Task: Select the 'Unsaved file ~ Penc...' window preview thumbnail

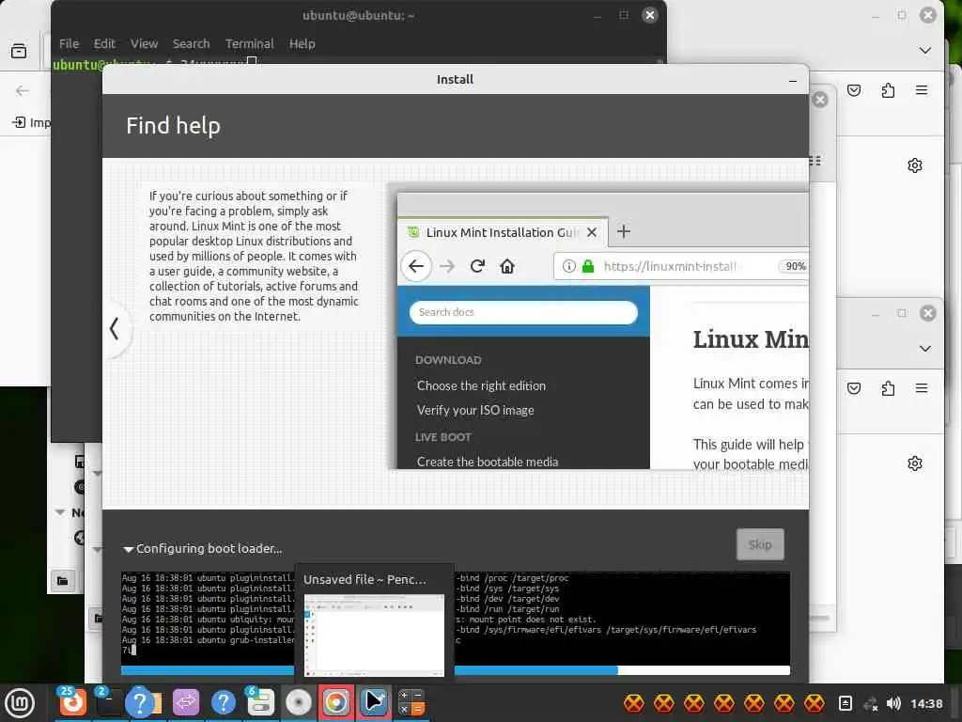Action: click(374, 635)
